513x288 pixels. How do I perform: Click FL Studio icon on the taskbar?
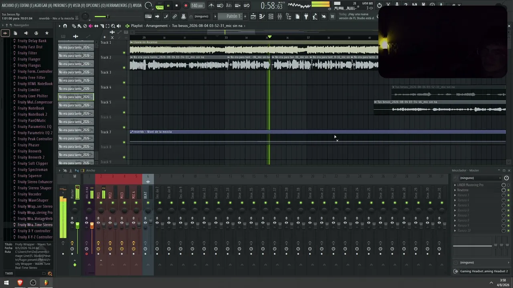click(46, 282)
